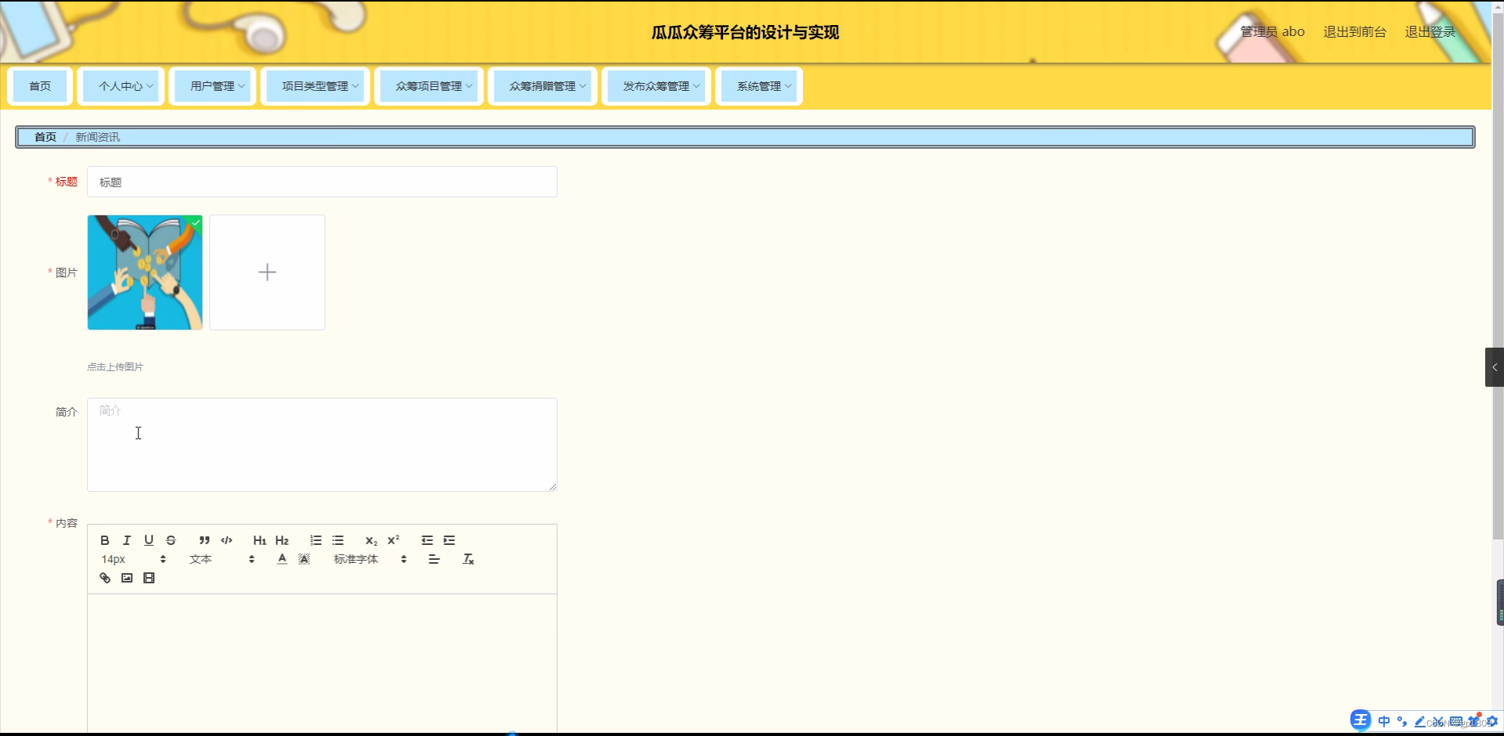Select the 众筹项目管理 menu

[428, 86]
